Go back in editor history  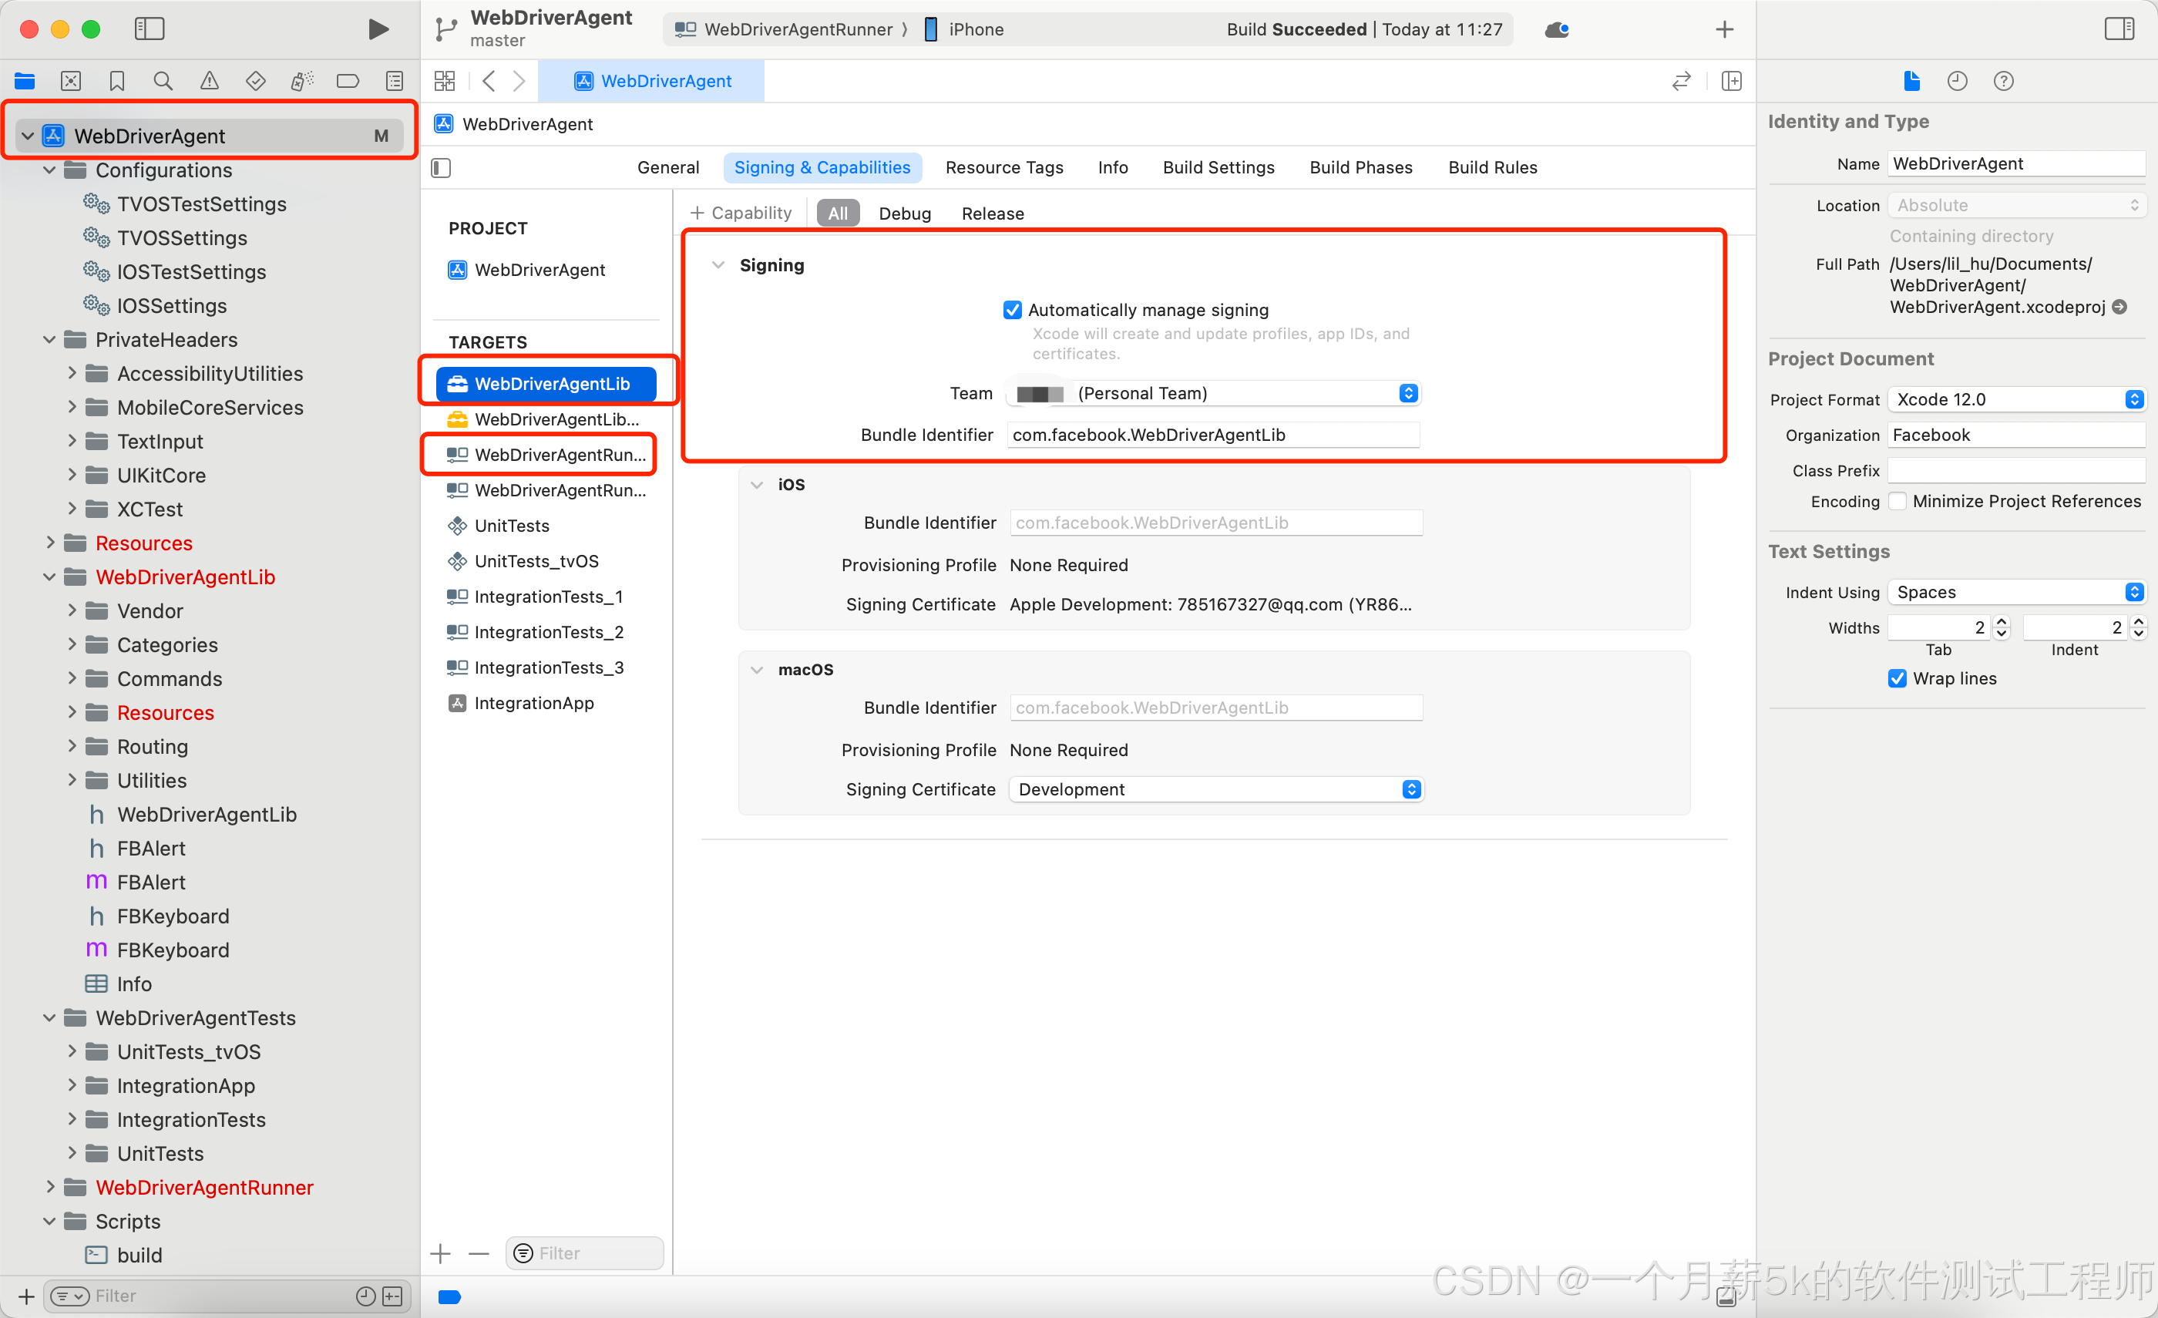click(x=489, y=82)
